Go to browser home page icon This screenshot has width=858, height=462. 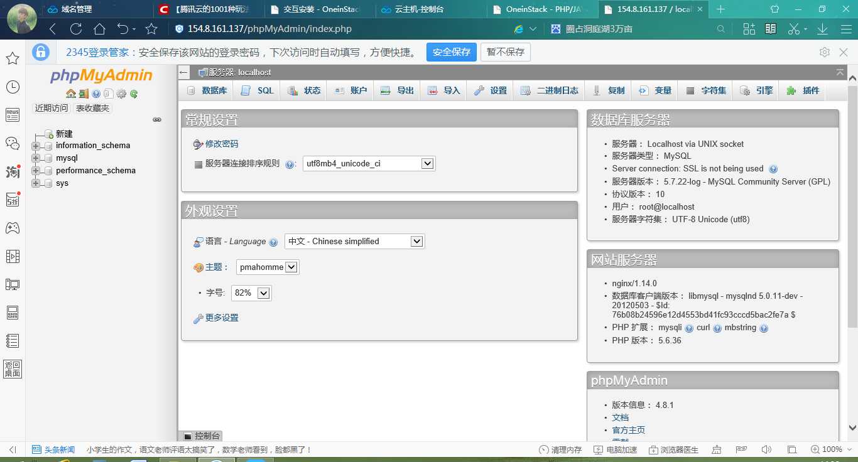coord(99,29)
